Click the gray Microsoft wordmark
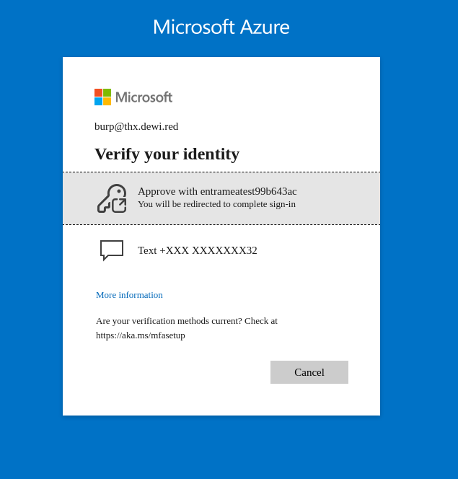This screenshot has width=458, height=479. click(x=144, y=97)
